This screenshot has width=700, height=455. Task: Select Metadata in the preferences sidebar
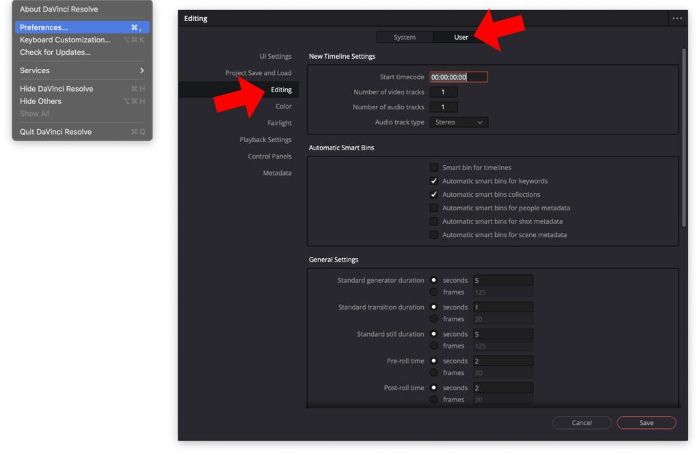point(278,172)
